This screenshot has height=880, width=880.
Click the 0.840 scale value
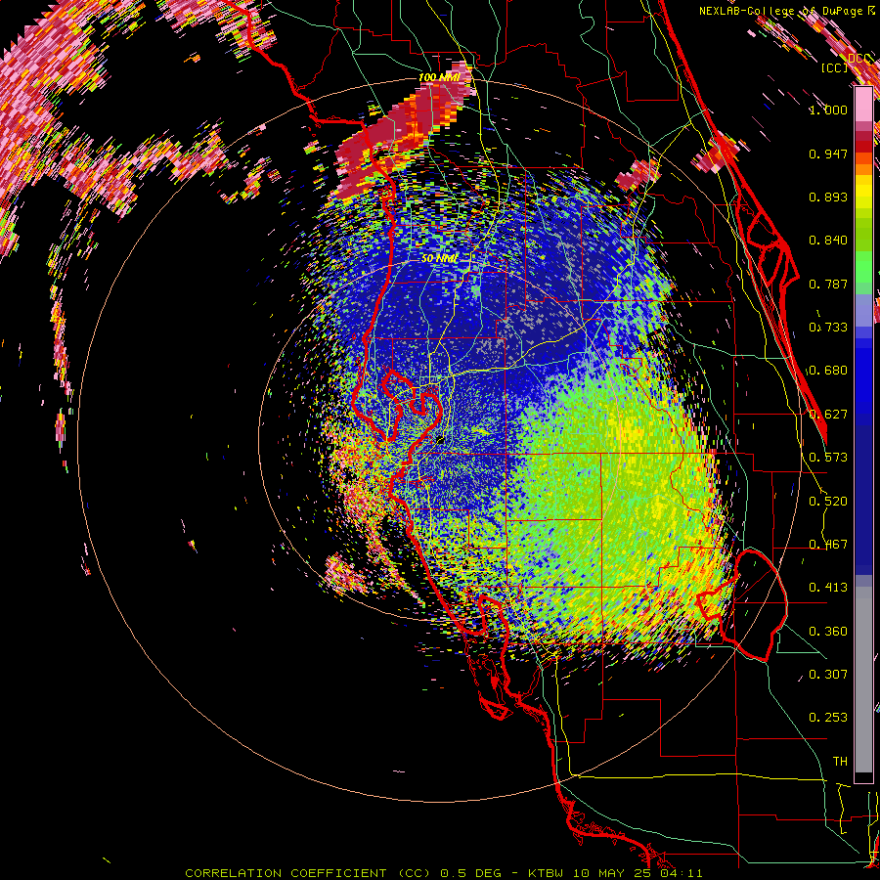828,241
